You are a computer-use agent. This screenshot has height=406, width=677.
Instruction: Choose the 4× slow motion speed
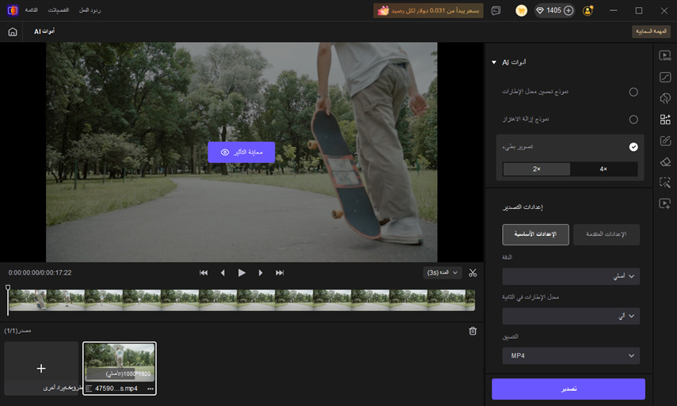tap(603, 169)
